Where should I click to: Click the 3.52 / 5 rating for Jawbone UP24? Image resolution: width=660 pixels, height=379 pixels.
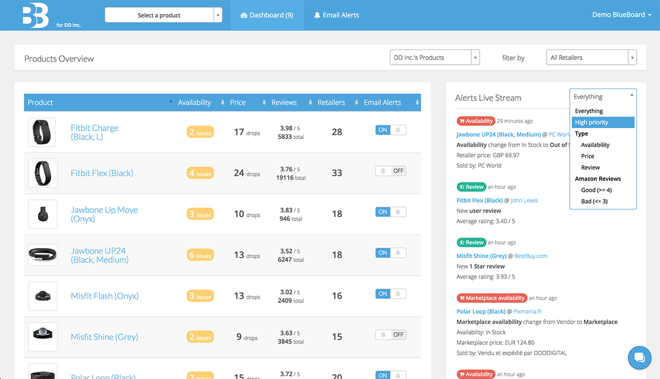click(290, 252)
